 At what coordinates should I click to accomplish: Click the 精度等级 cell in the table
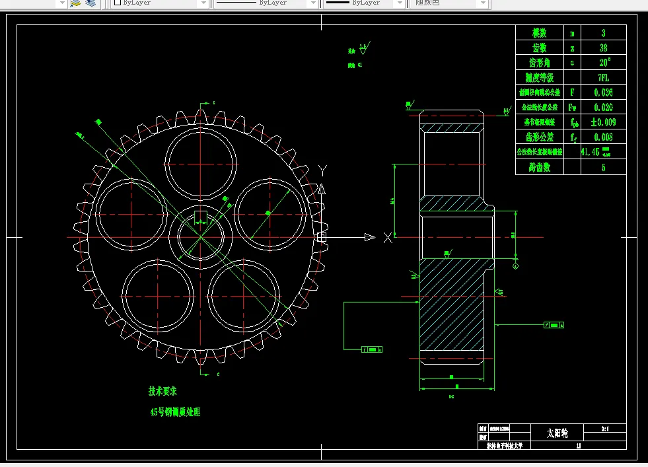[540, 78]
